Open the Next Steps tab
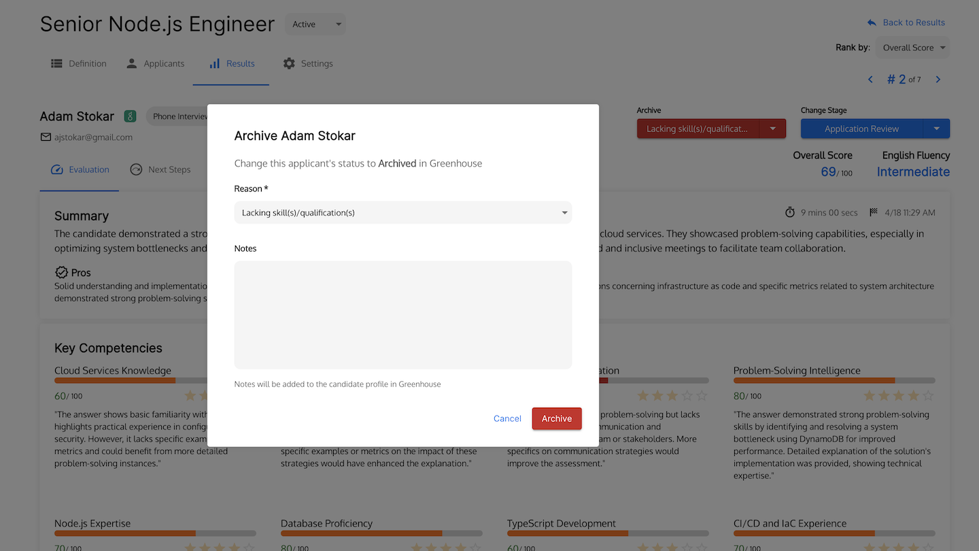 pos(160,169)
